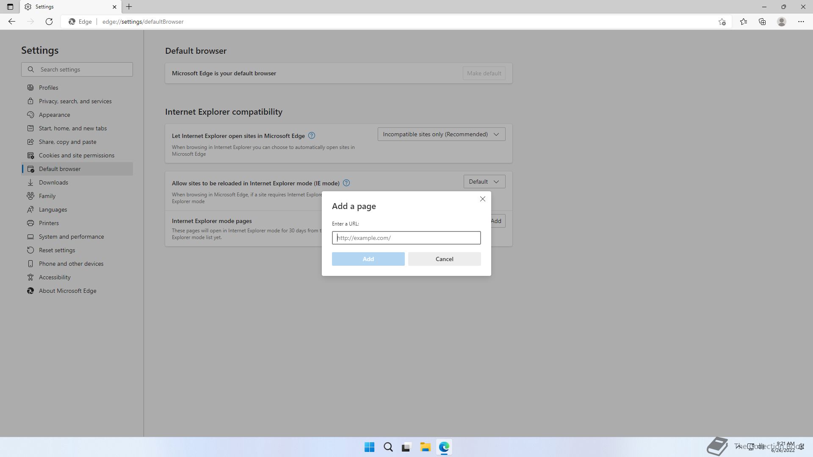
Task: Close the Settings tab
Action: pos(114,7)
